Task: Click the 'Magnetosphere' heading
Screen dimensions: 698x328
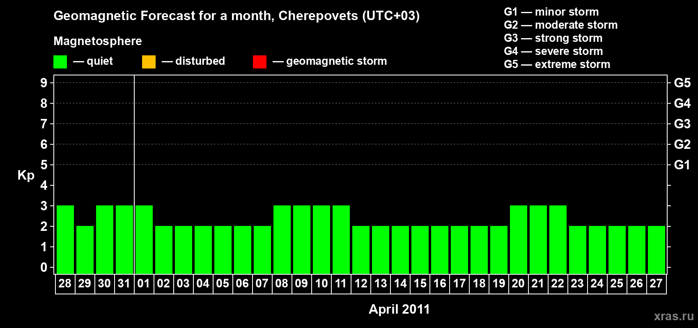Action: click(98, 41)
